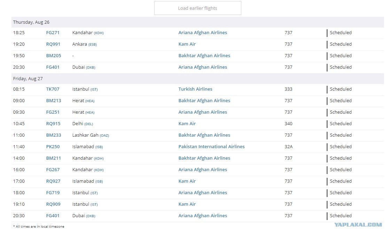Select Delhi (DEL) destination text

click(83, 124)
